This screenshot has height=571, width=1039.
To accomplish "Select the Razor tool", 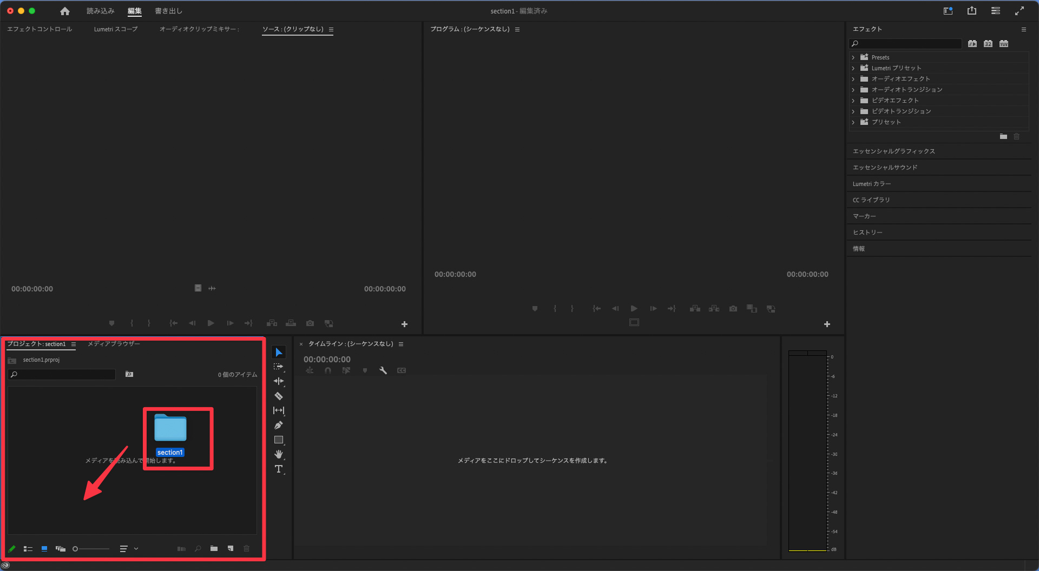I will click(279, 396).
